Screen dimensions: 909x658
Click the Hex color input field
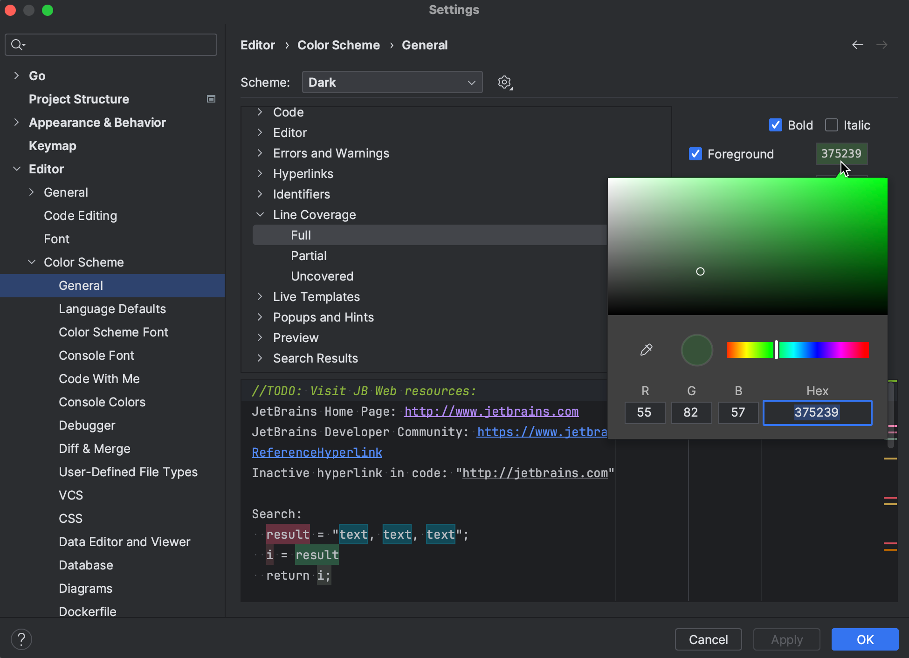coord(817,412)
